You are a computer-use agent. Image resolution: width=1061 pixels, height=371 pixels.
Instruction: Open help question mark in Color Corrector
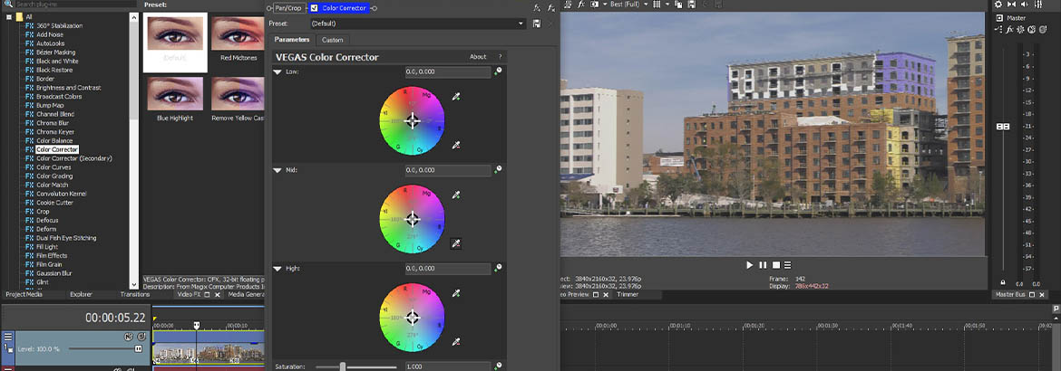coord(500,57)
